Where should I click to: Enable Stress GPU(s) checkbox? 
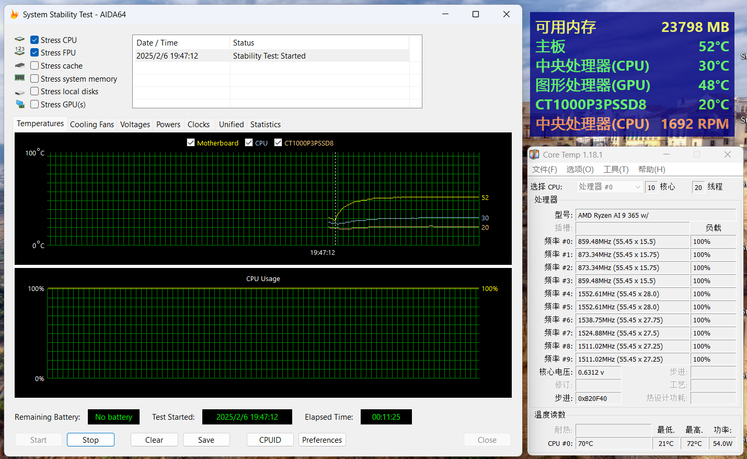(x=35, y=104)
